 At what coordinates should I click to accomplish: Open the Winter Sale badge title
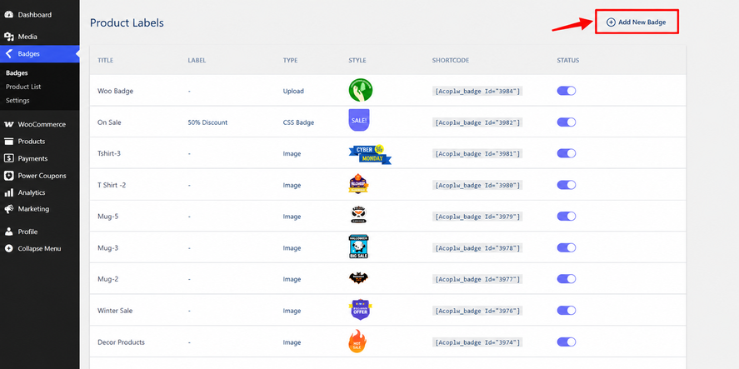coord(115,311)
